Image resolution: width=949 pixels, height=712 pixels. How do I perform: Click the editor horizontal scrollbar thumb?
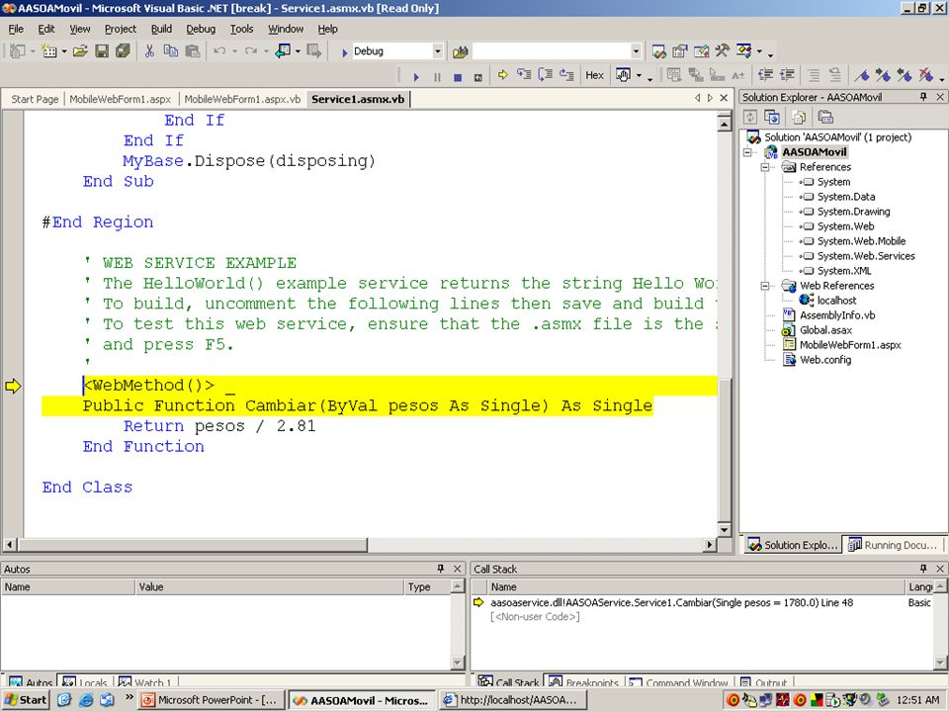(x=192, y=545)
